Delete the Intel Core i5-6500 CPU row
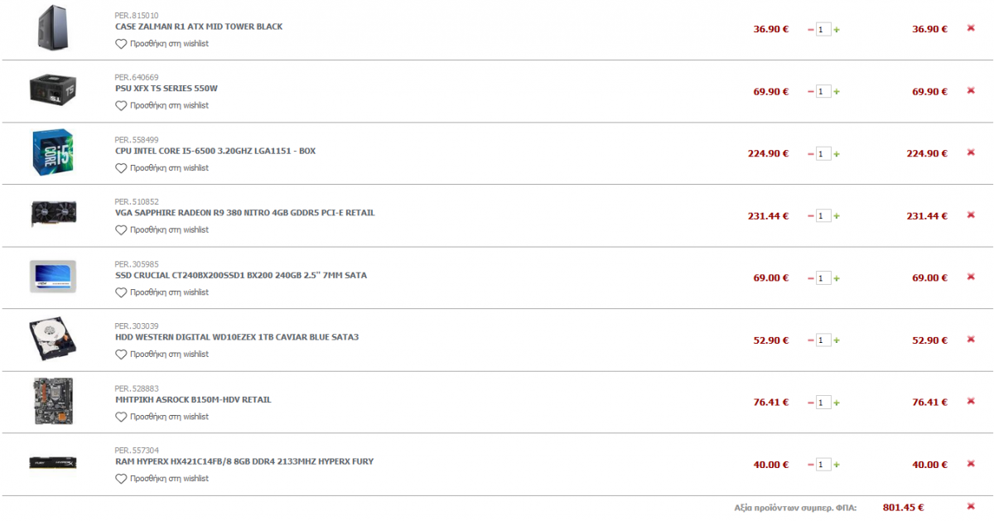This screenshot has width=994, height=521. pos(971,152)
